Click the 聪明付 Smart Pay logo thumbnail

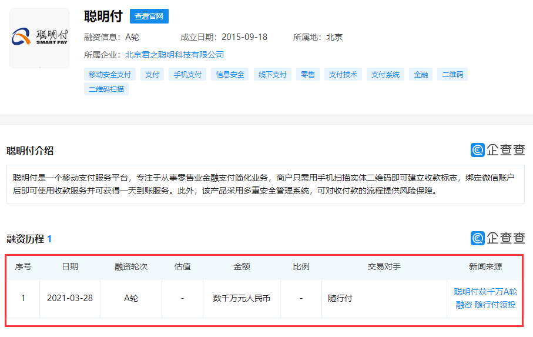pyautogui.click(x=39, y=38)
